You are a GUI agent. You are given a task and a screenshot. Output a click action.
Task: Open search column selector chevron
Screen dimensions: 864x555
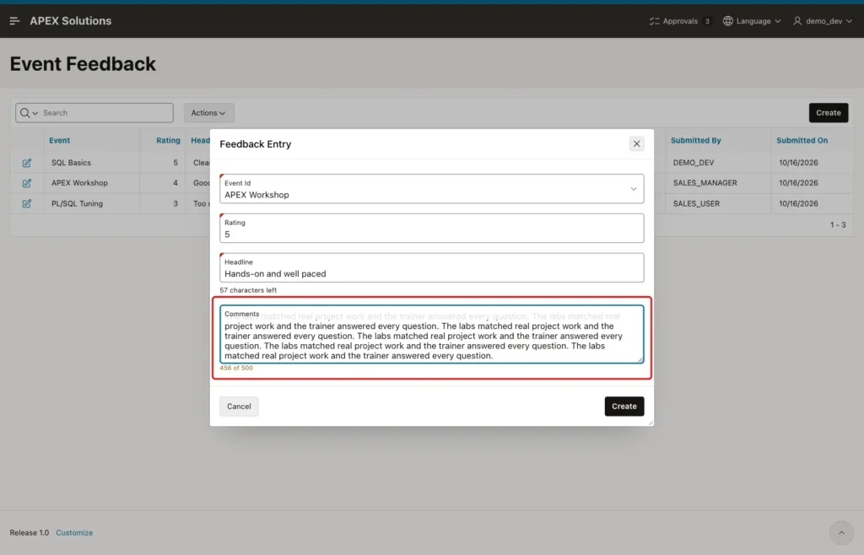35,113
